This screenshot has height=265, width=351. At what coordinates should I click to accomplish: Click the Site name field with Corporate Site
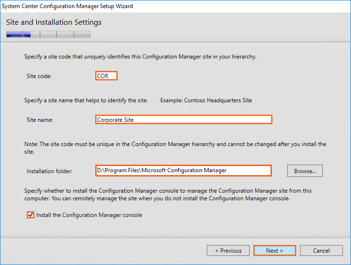coord(183,119)
